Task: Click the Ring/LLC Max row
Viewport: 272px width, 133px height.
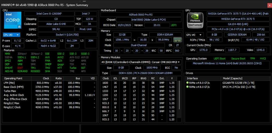Action: [x=49, y=103]
